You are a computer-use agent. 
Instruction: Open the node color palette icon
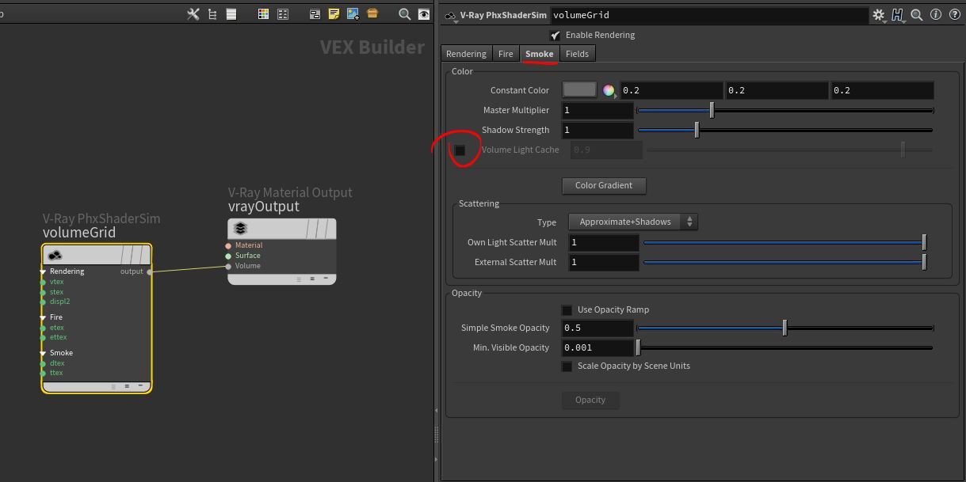[263, 14]
